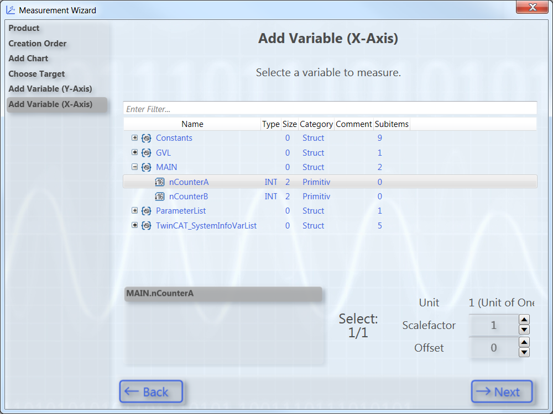The width and height of the screenshot is (553, 414).
Task: Click Subitems value 5 for TwinCAT_SystemInfoVarList
Action: coord(380,226)
